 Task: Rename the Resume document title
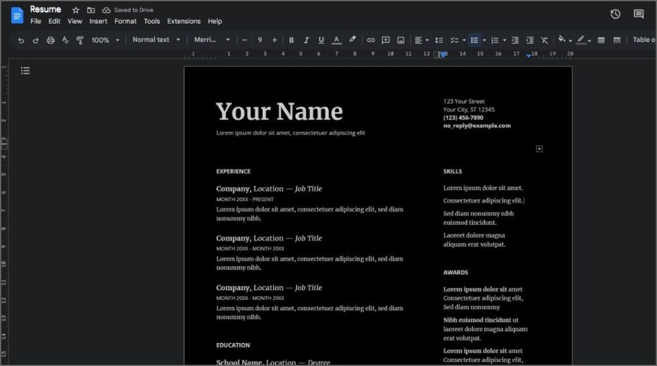[x=46, y=9]
